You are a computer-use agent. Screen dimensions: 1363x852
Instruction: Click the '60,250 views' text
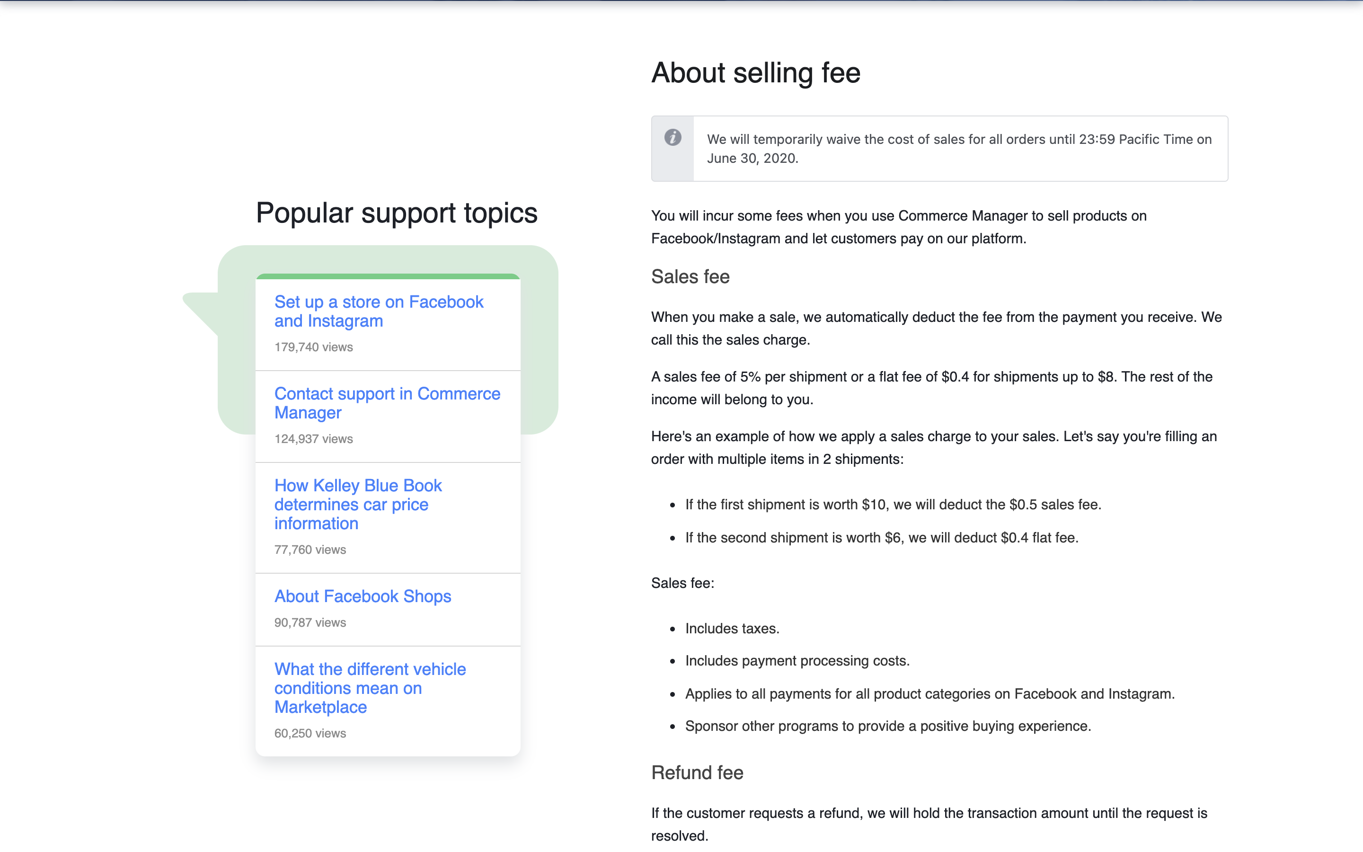[310, 733]
